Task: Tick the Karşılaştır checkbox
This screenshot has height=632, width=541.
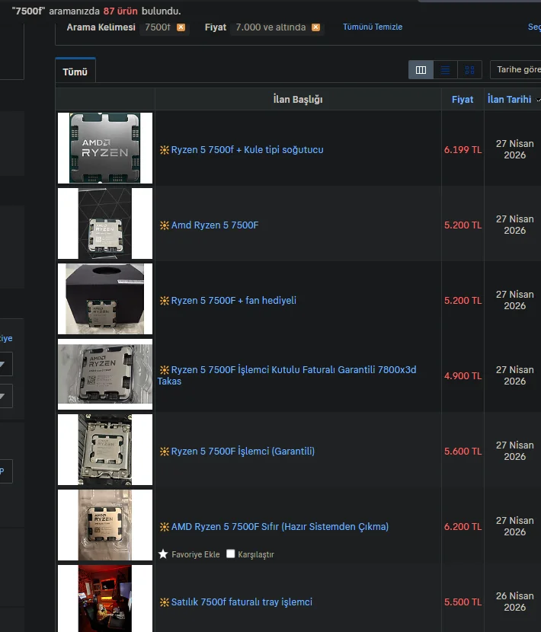Action: tap(230, 554)
